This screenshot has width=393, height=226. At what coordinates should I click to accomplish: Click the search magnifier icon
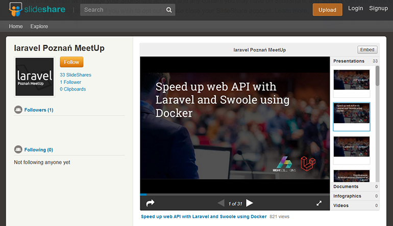pyautogui.click(x=169, y=10)
